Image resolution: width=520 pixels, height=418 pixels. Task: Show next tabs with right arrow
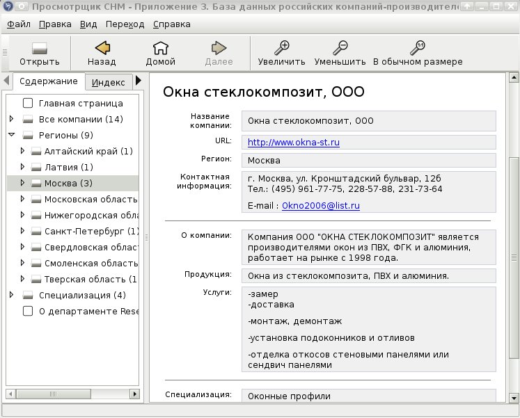coord(139,80)
